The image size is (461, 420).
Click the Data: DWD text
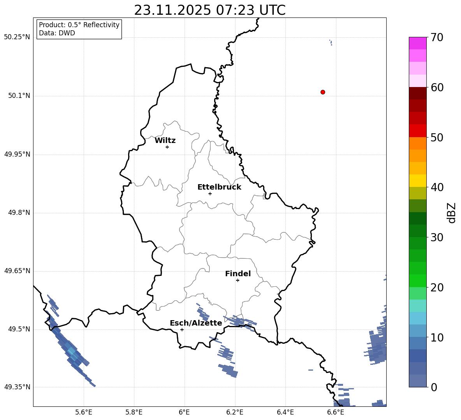(x=57, y=33)
